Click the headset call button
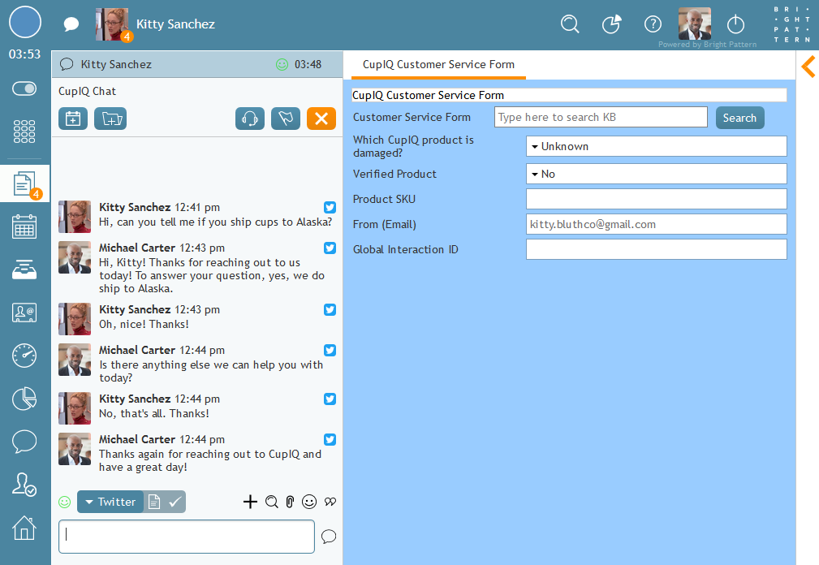The height and width of the screenshot is (565, 819). tap(250, 119)
